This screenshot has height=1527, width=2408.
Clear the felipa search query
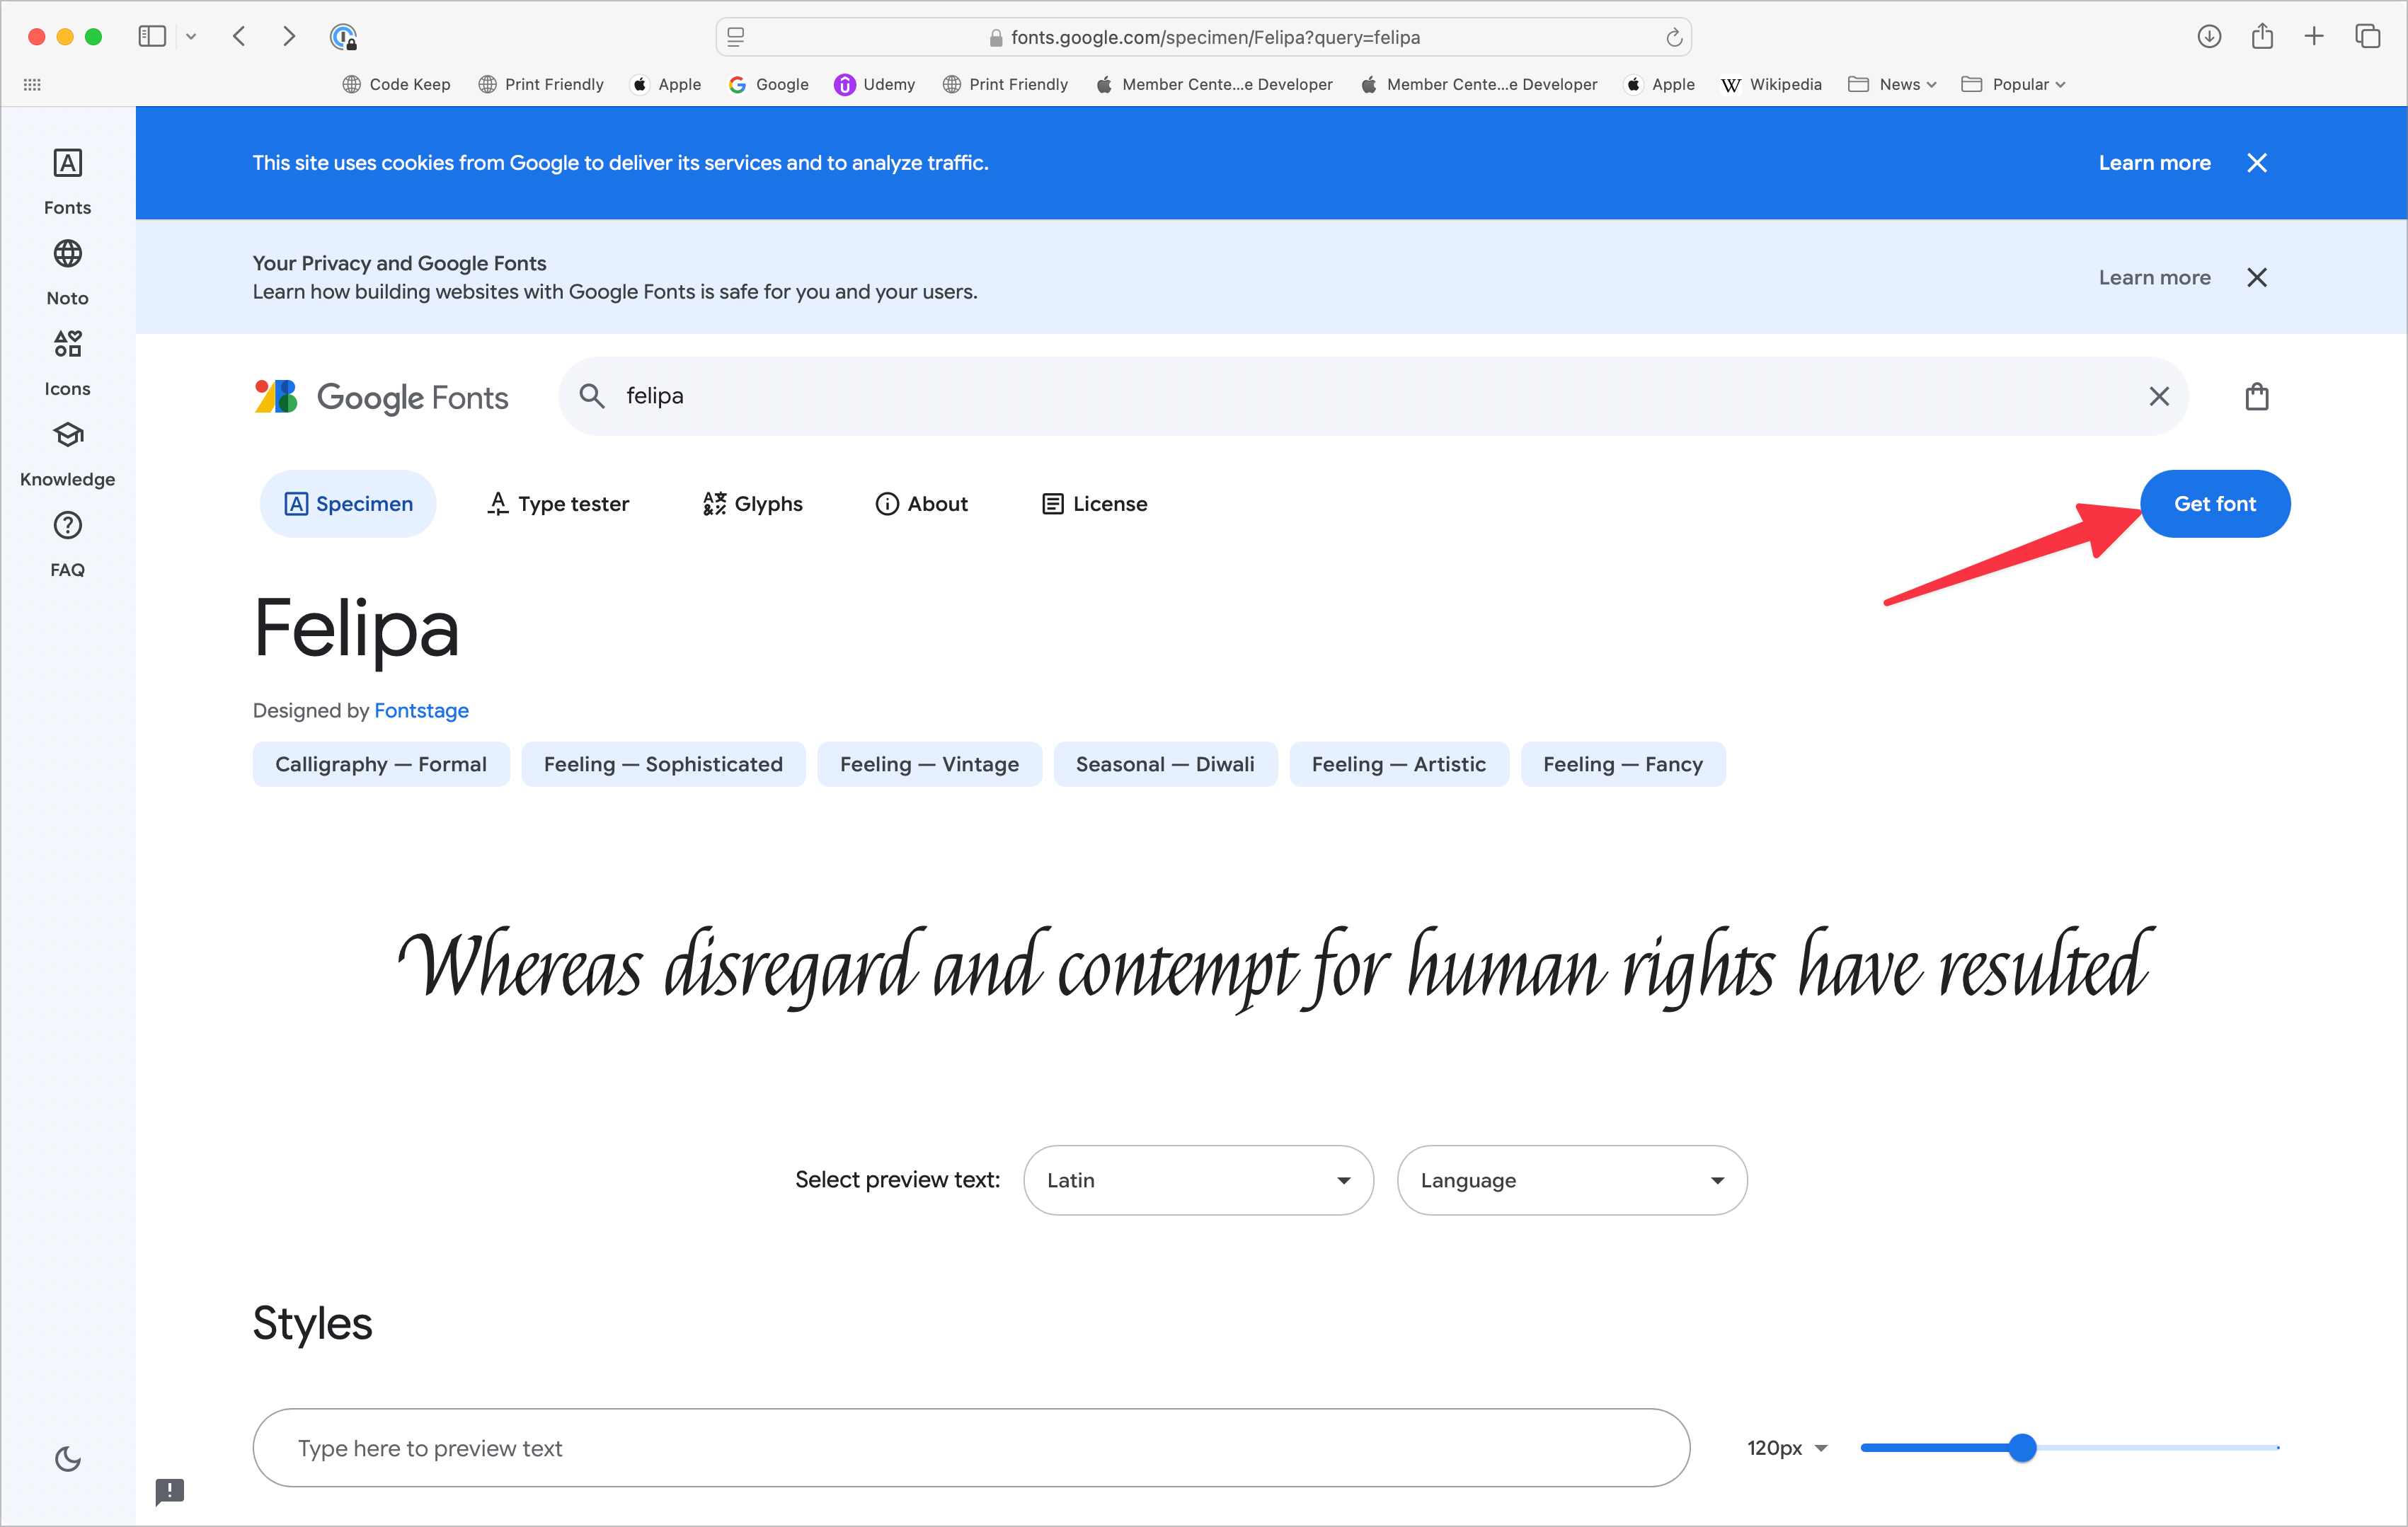pos(2159,397)
